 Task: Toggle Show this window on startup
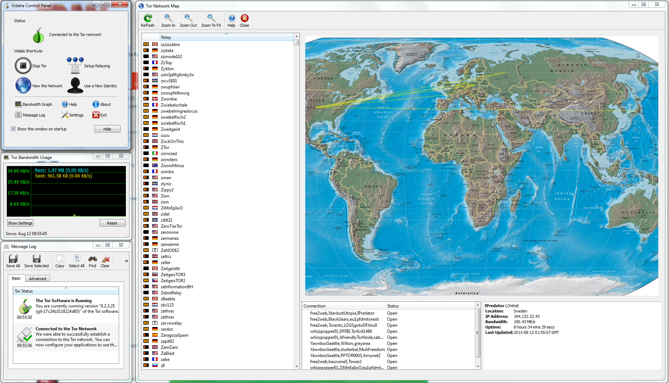13,129
